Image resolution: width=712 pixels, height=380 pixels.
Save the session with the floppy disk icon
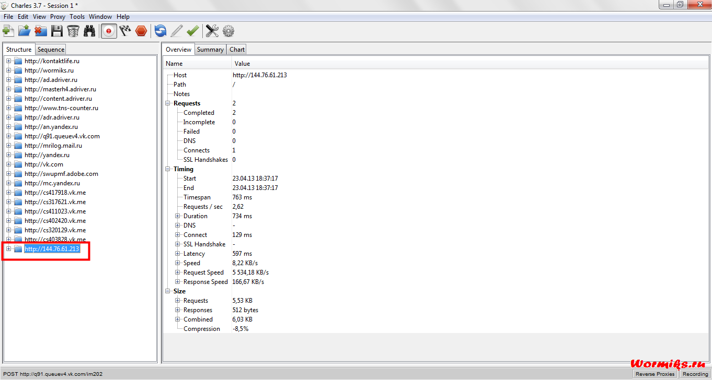(x=57, y=31)
